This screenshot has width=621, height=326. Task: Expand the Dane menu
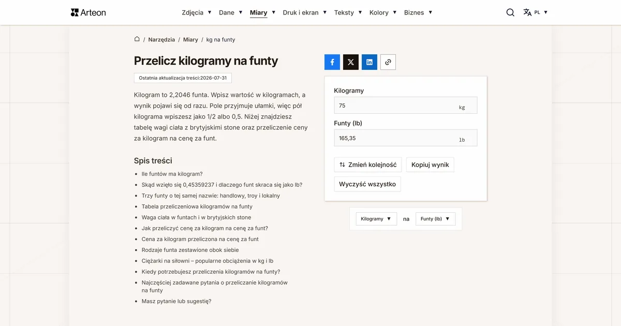click(x=231, y=12)
